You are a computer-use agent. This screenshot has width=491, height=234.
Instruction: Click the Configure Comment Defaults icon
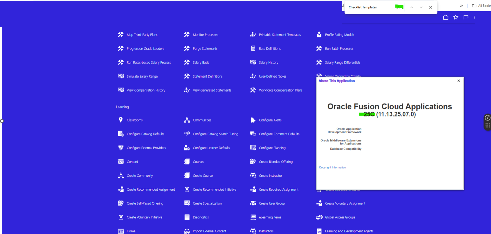click(253, 134)
